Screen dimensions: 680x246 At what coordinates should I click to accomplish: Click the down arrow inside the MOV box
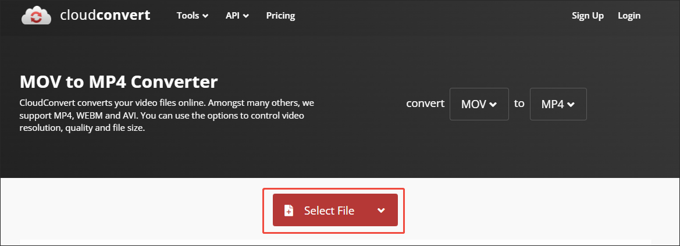[493, 105]
